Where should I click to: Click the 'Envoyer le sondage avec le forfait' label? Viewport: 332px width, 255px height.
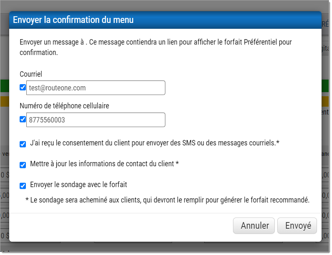coord(79,184)
